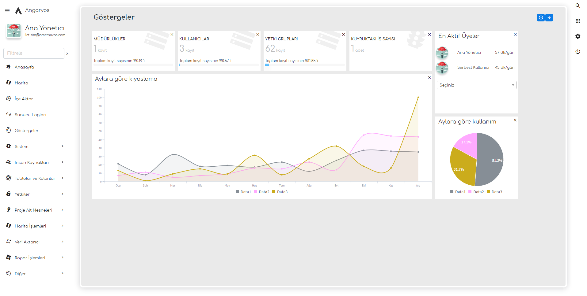
Task: Expand the Sistem menu chevron
Action: [63, 146]
